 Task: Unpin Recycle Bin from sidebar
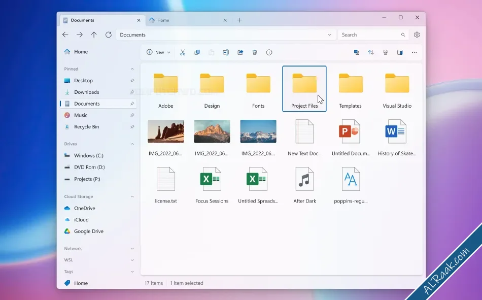tap(132, 127)
